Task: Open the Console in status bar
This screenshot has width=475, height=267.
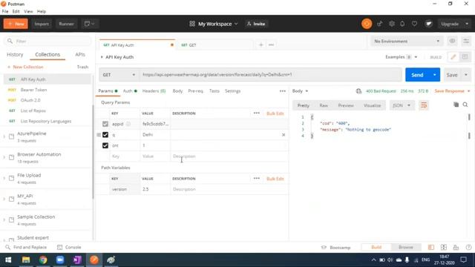Action: [69, 247]
